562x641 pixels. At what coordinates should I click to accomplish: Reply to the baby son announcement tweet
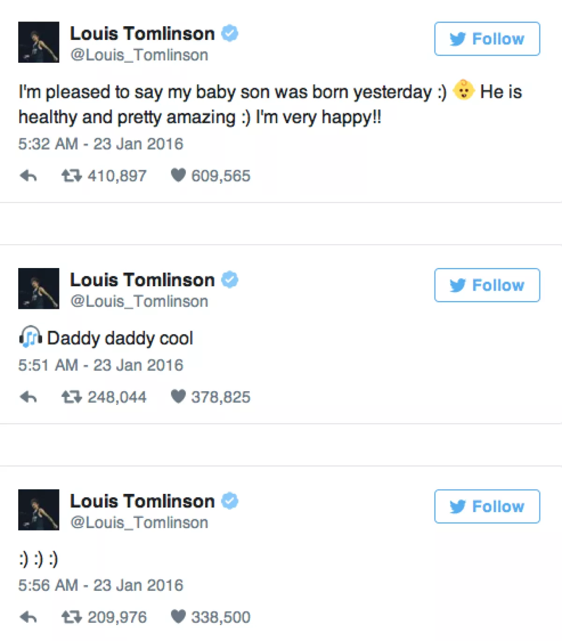coord(29,176)
